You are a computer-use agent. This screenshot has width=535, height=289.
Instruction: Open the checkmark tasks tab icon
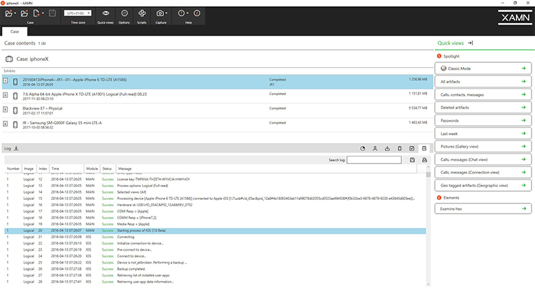click(x=412, y=148)
